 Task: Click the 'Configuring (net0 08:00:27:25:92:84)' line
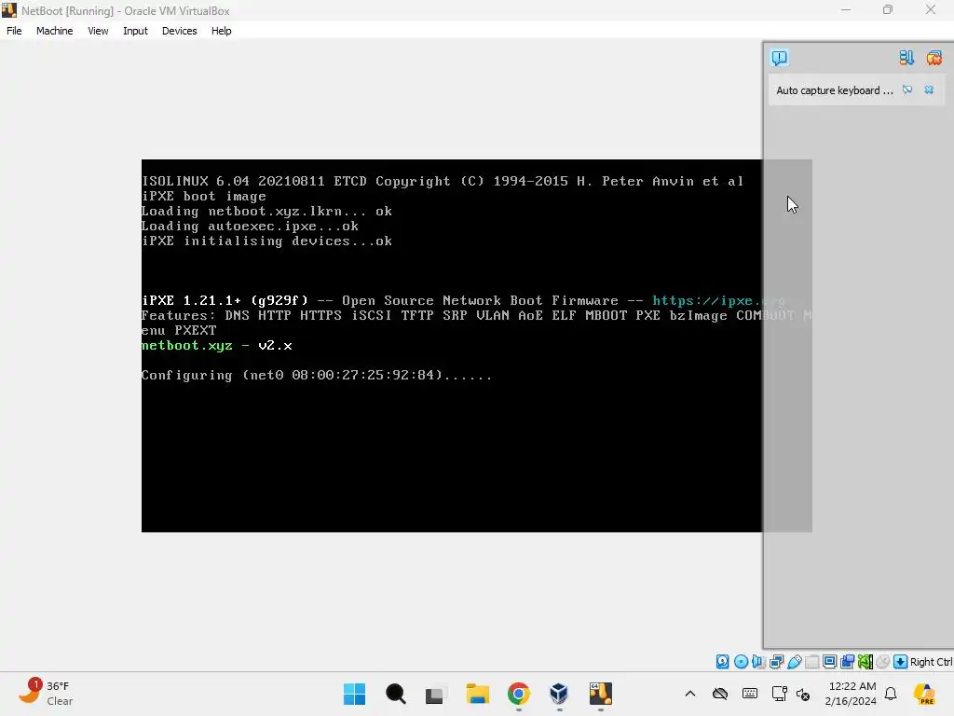point(317,376)
